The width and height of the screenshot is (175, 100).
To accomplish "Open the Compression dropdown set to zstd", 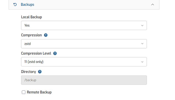I will tap(84, 44).
